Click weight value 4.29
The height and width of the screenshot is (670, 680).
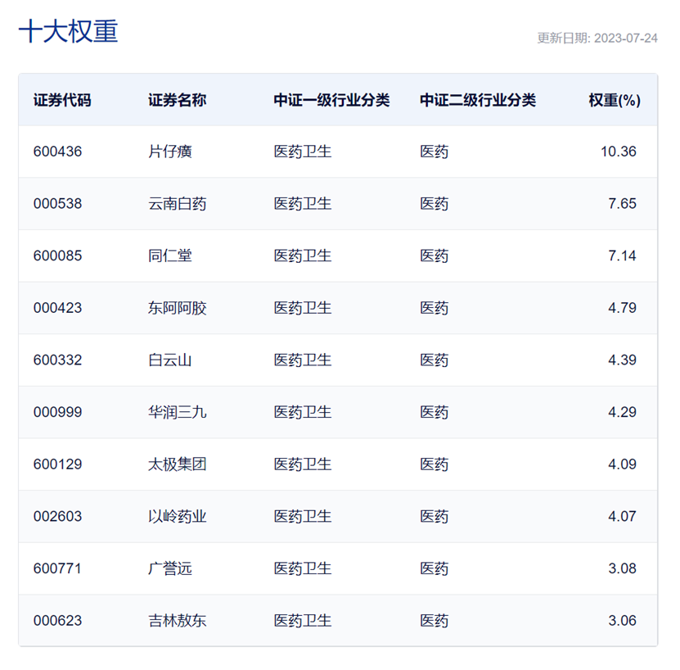[x=623, y=412]
